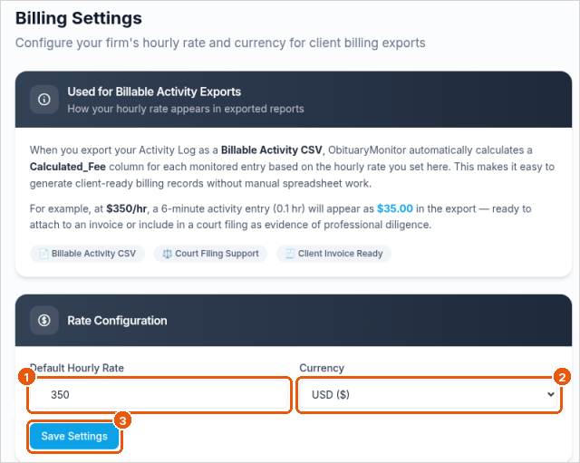
Task: Click the subtitle about hourly rate in exported reports
Action: point(186,109)
